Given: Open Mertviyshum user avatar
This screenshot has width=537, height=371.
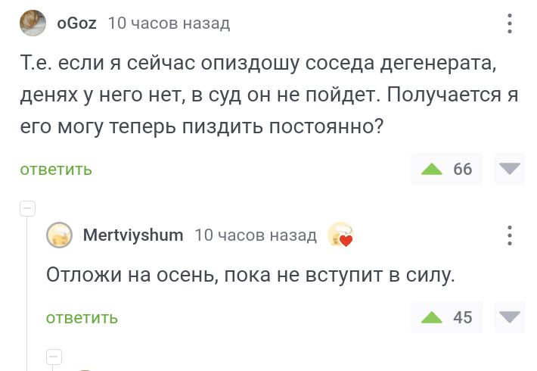Looking at the screenshot, I should point(60,235).
